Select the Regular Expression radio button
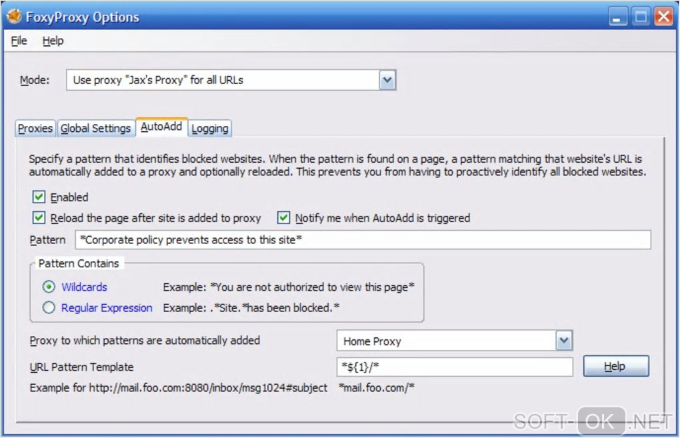Image resolution: width=680 pixels, height=438 pixels. (x=49, y=307)
